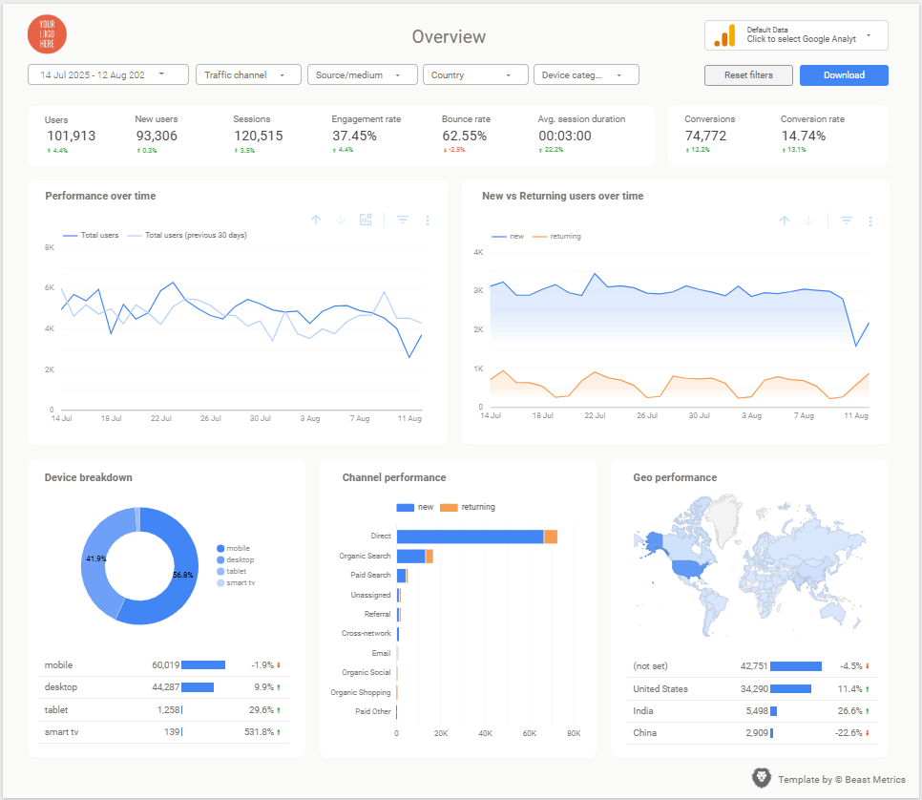The image size is (922, 800).
Task: Click the Cross-network channel label
Action: point(366,634)
